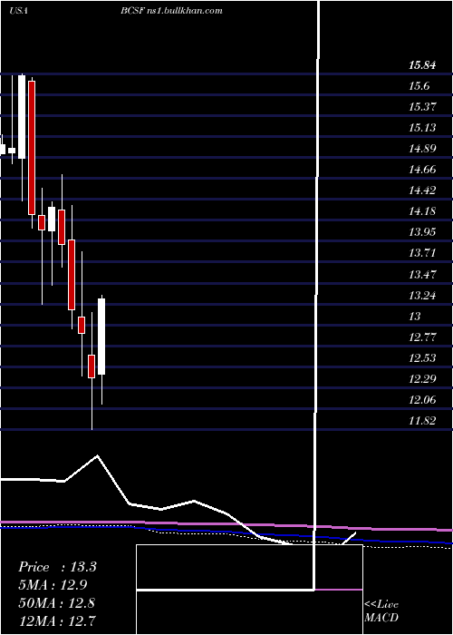Screen dimensions: 453x635
Task: Click the 5MA : 12.9 readout
Action: click(53, 585)
